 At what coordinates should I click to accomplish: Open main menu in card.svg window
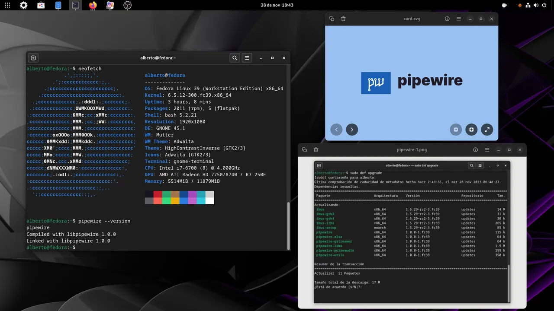tap(459, 19)
